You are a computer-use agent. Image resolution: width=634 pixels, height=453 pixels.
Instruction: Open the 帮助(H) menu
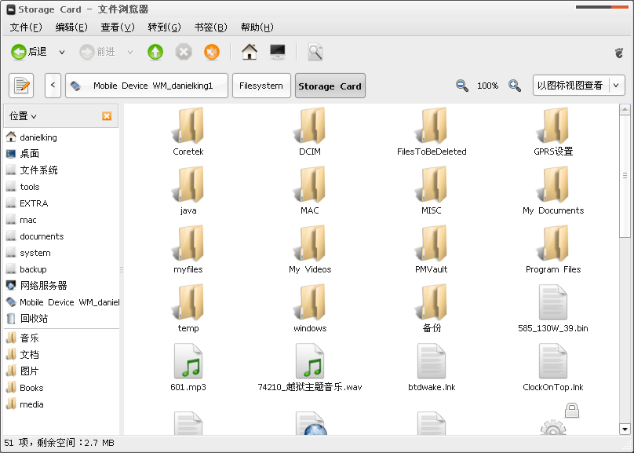click(x=257, y=27)
